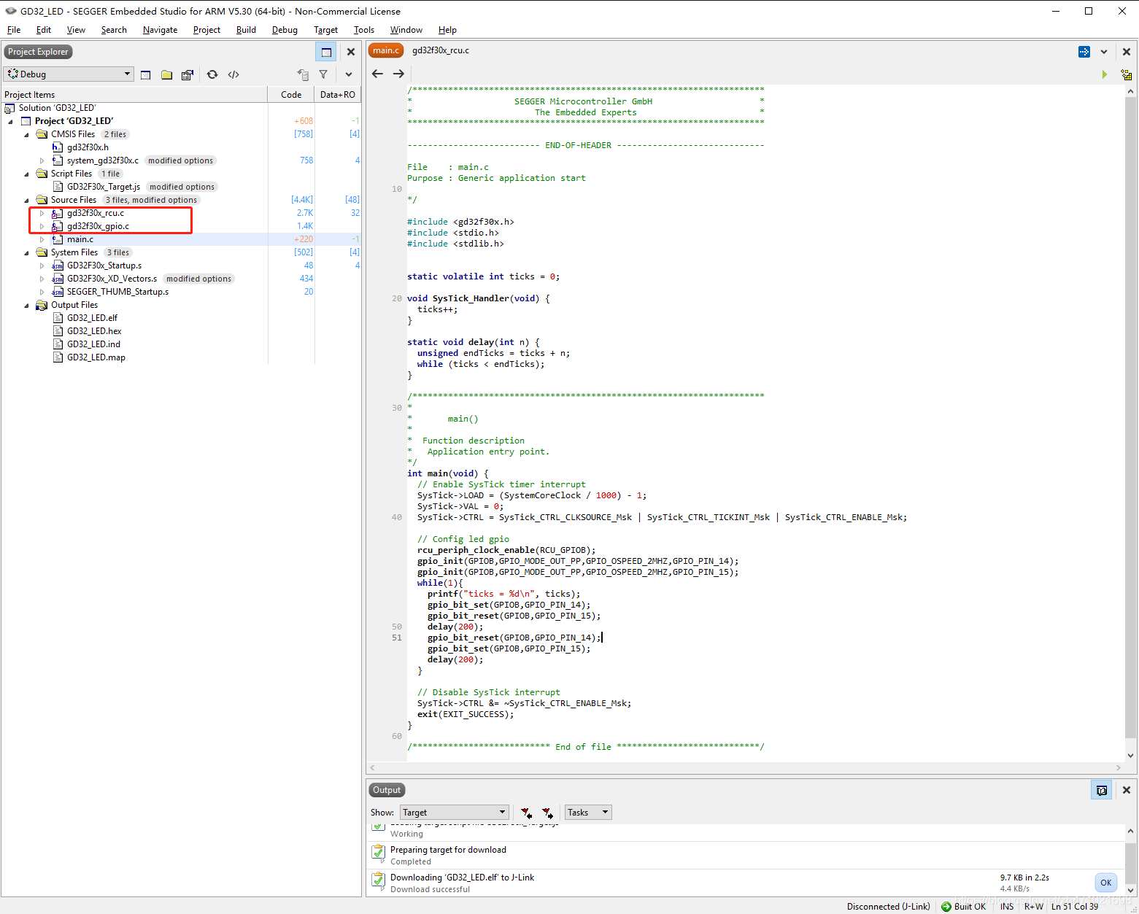Click OK on the download task

1106,883
